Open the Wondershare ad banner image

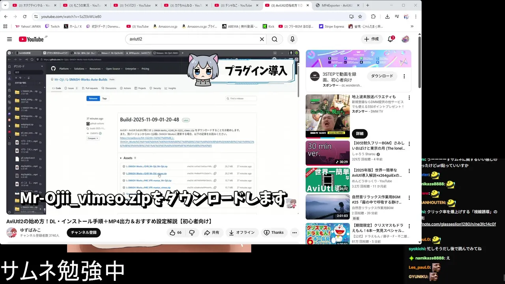point(358,59)
